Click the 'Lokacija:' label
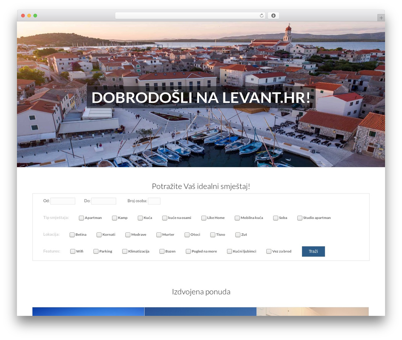Image resolution: width=402 pixels, height=340 pixels. (51, 235)
